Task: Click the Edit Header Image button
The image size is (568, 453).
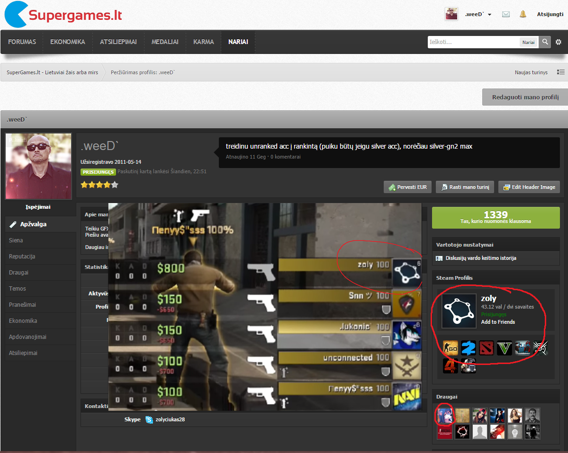Action: (x=529, y=187)
